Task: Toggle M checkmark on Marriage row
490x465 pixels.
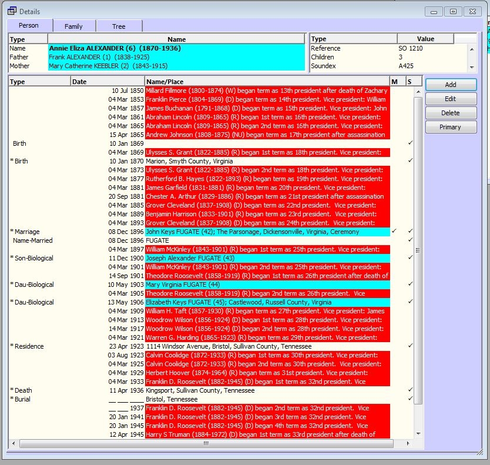Action: point(394,231)
